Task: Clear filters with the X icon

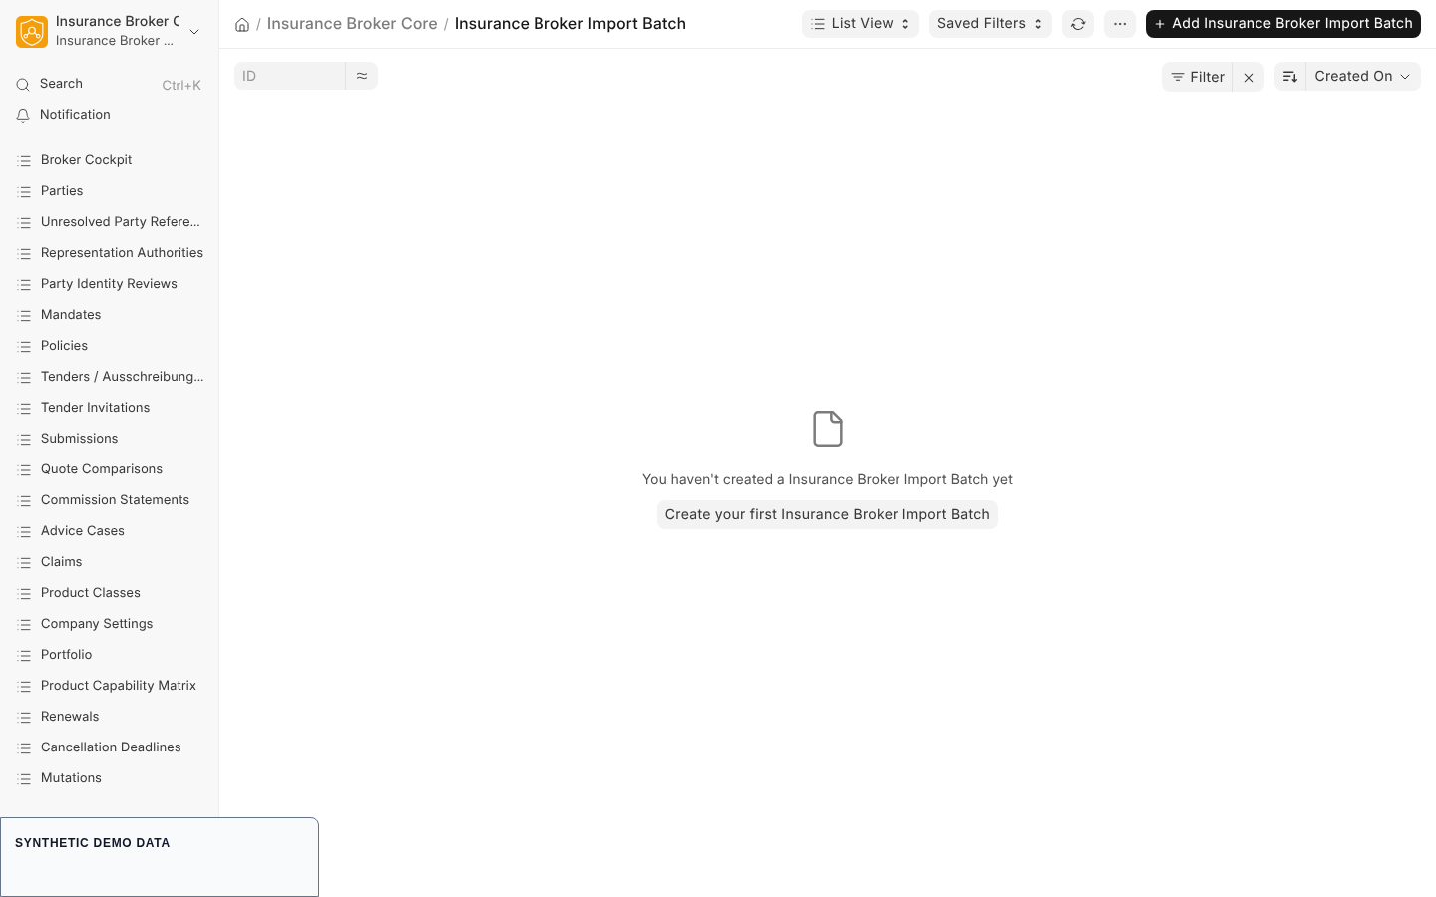Action: click(x=1249, y=77)
